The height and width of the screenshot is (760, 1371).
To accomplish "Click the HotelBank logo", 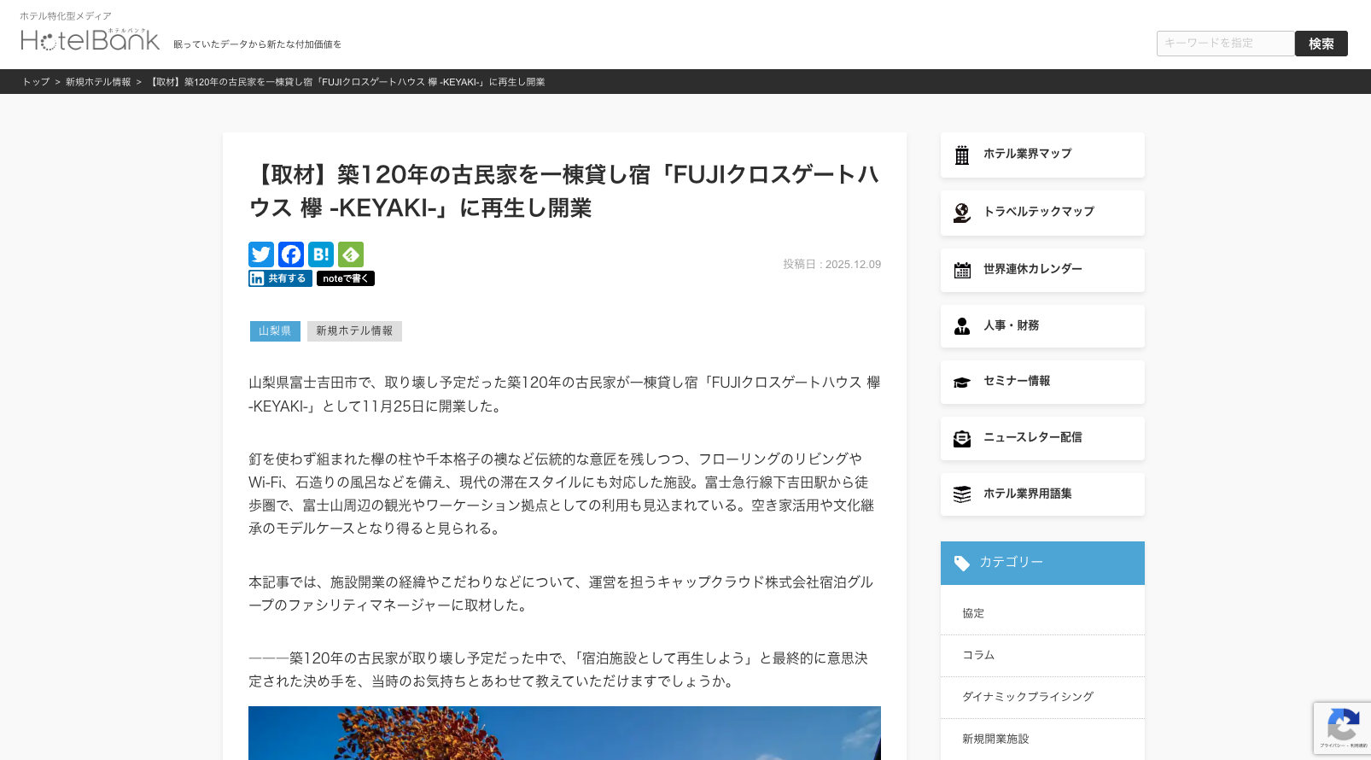I will (90, 39).
